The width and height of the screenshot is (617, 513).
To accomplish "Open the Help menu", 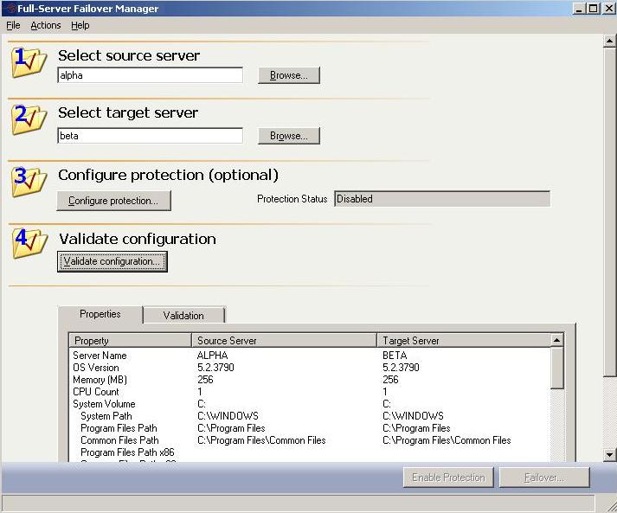I will (80, 26).
